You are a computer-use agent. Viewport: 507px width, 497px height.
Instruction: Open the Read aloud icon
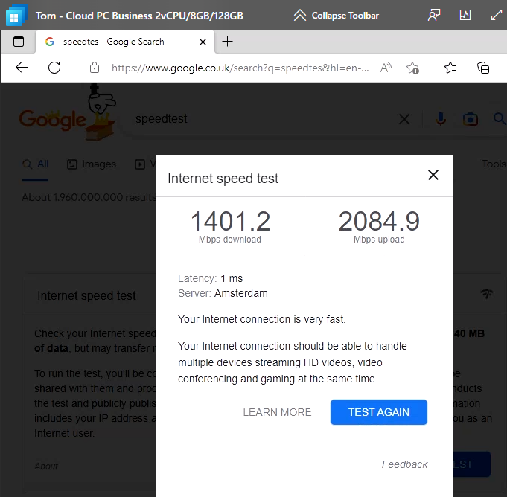pyautogui.click(x=386, y=68)
